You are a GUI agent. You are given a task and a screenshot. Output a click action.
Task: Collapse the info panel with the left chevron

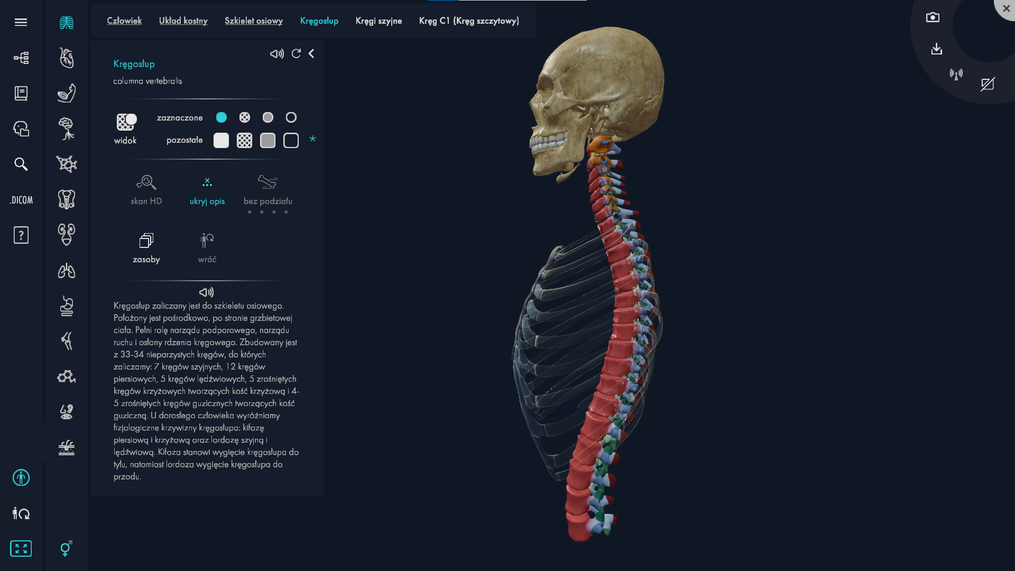(x=311, y=53)
